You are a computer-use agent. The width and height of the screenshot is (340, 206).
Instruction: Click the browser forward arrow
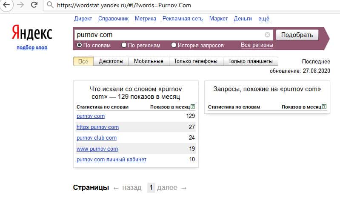[x=20, y=6]
